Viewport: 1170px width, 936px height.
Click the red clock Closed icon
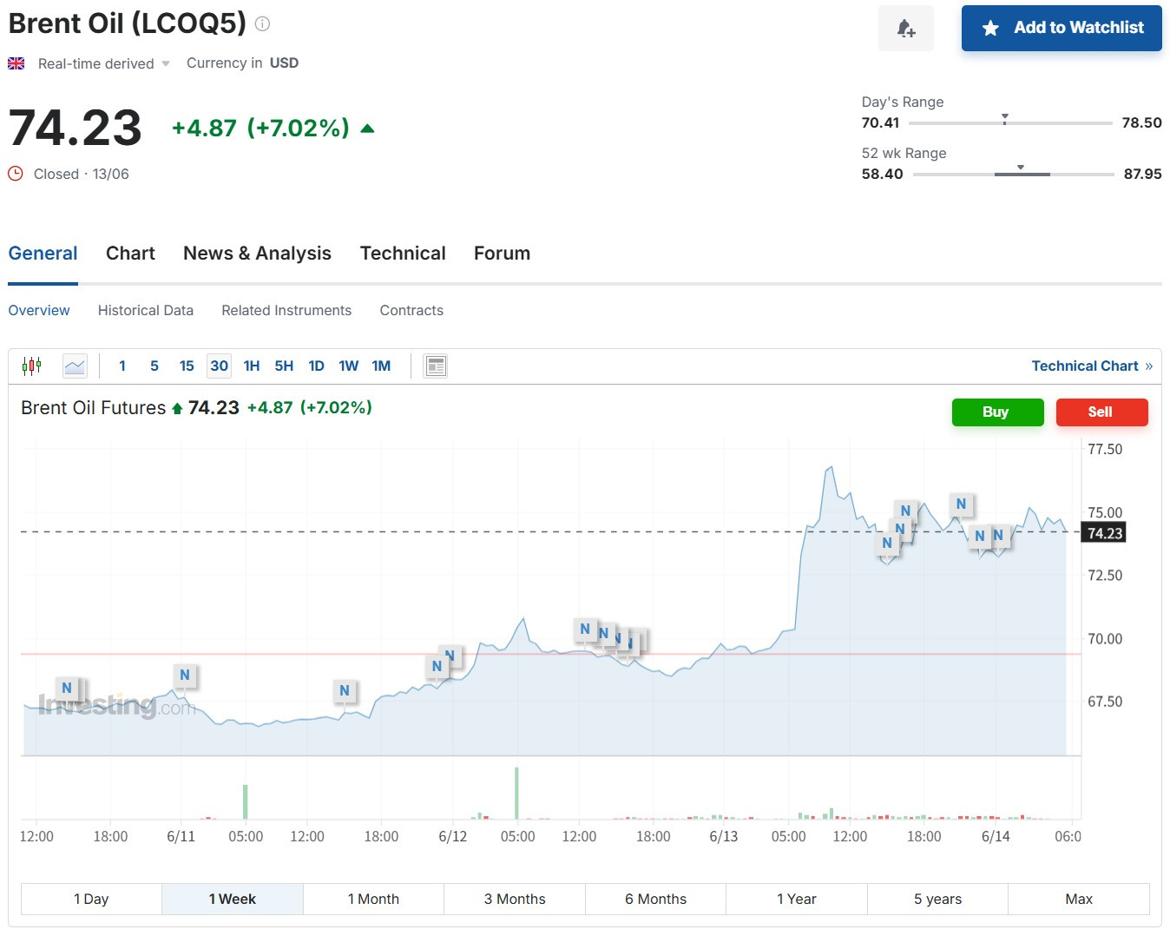(x=16, y=174)
